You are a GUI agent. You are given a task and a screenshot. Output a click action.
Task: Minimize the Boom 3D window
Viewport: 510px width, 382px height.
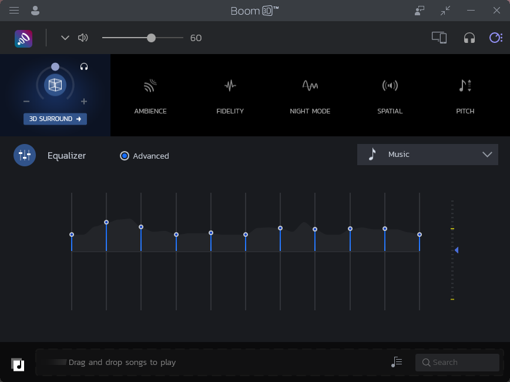tap(471, 11)
